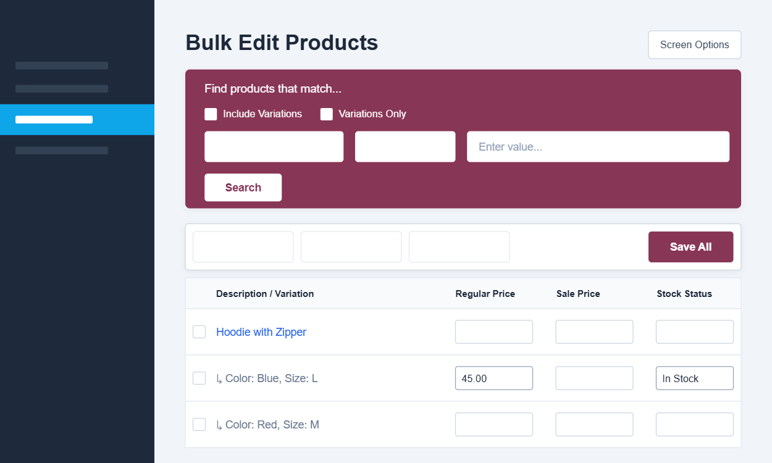Select the Color: Red, Size: M row checkbox
772x463 pixels.
[x=199, y=425]
